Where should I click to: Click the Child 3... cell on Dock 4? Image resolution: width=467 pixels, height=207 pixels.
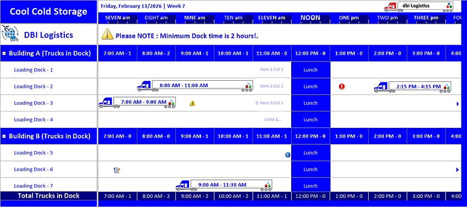click(273, 120)
